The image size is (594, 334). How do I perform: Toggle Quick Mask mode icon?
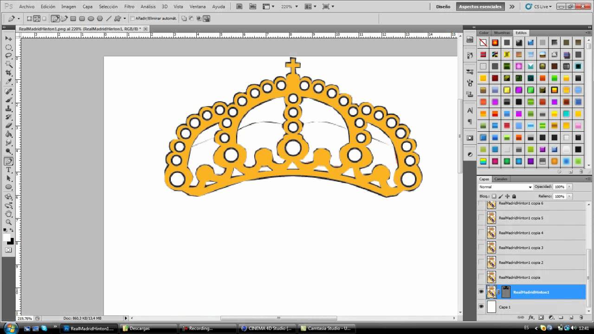pos(8,250)
